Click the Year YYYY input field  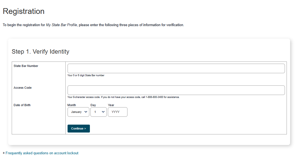coord(117,112)
